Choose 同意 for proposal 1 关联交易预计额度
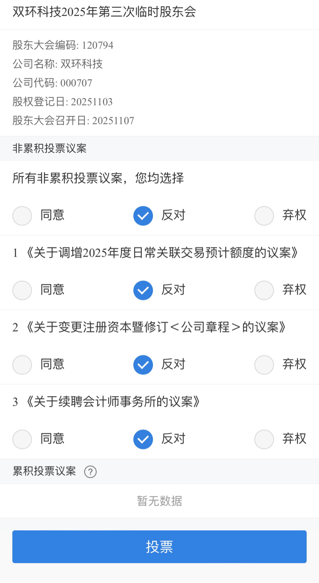Screen dimensions: 319x583 [22, 290]
